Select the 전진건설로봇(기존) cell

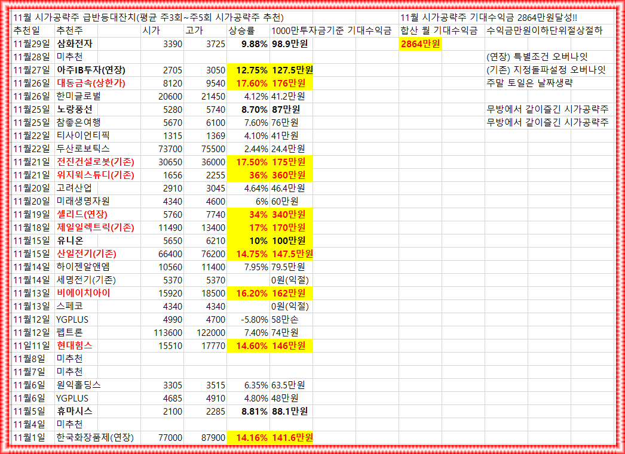(x=97, y=162)
